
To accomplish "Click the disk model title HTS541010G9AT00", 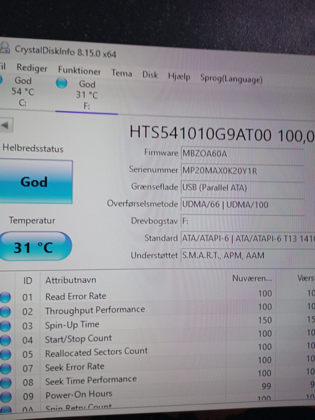I will click(x=200, y=133).
